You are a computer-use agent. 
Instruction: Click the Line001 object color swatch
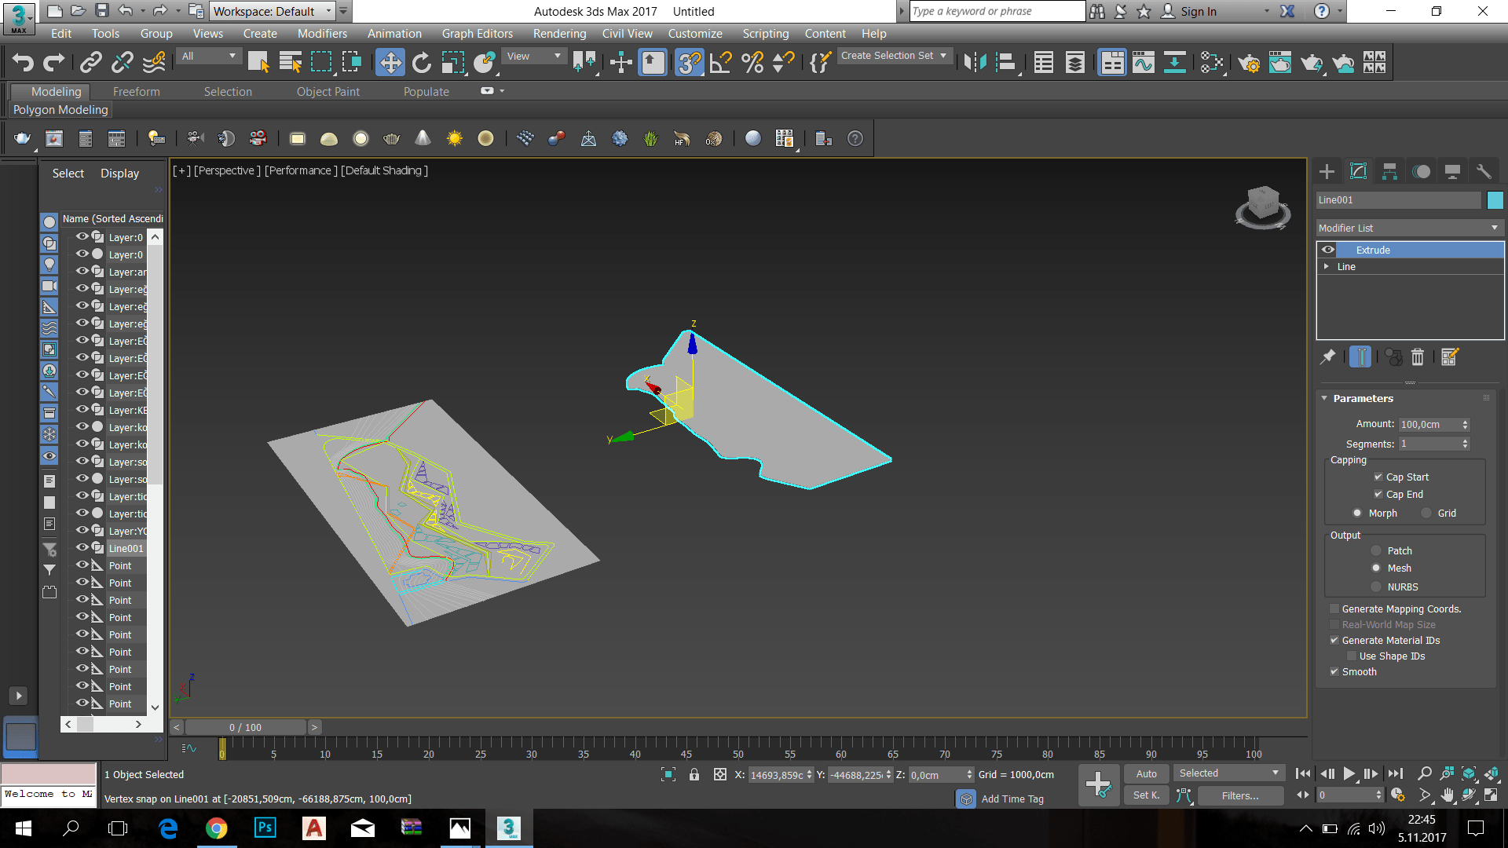(1495, 200)
